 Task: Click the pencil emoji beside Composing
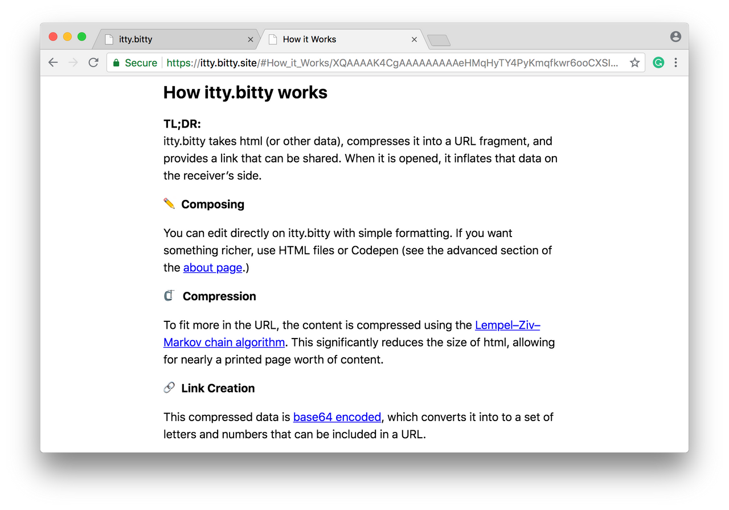click(x=169, y=203)
